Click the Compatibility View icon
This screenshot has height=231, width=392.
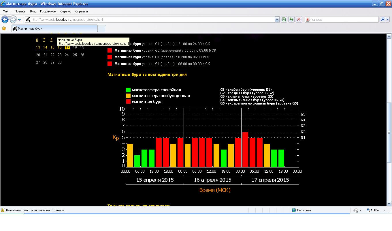coord(284,20)
